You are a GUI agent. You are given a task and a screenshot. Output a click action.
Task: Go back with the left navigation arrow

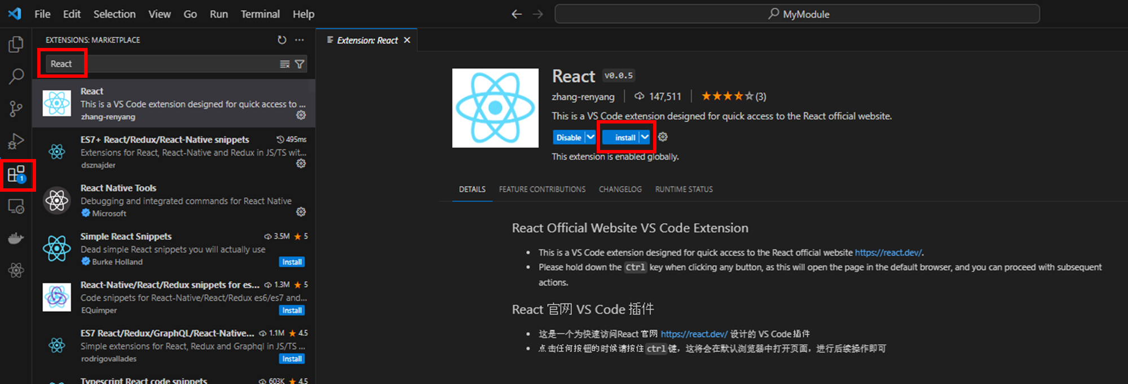[517, 14]
